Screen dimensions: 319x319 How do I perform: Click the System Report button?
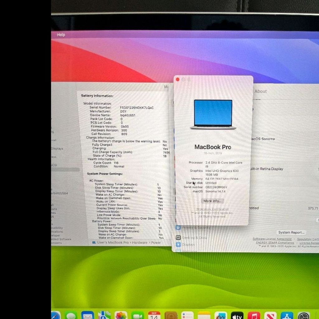click(x=291, y=232)
